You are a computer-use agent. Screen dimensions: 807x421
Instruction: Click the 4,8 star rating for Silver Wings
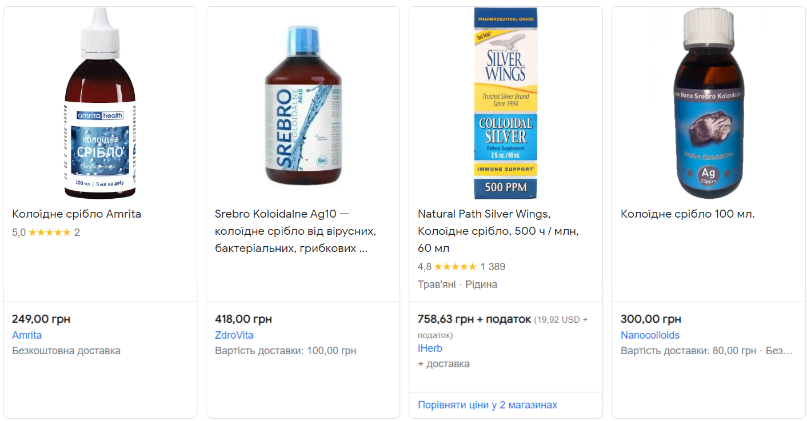(455, 267)
